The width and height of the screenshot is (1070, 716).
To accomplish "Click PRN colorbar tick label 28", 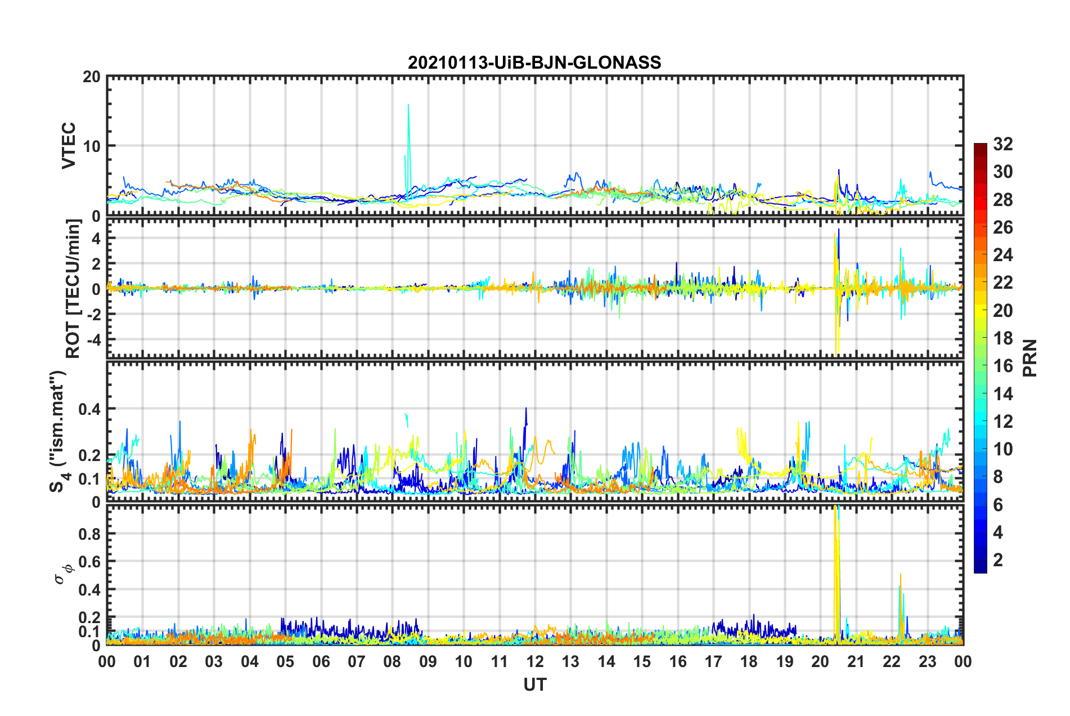I will pos(1003,200).
